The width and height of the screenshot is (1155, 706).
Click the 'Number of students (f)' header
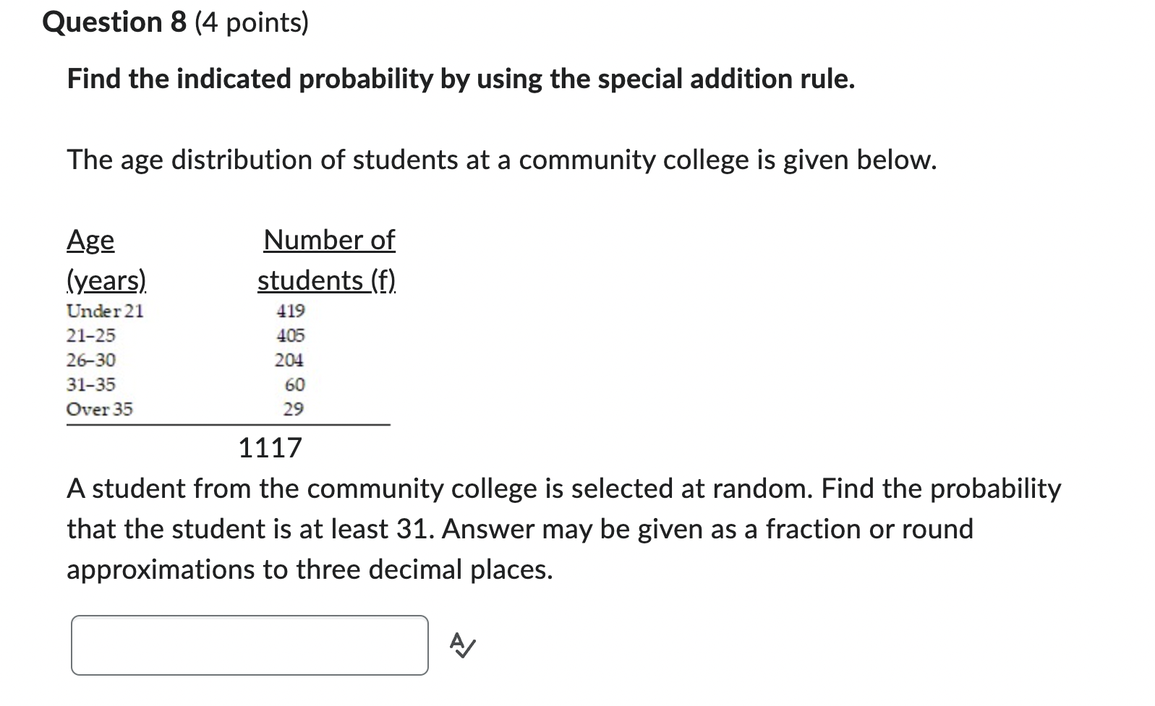point(326,260)
